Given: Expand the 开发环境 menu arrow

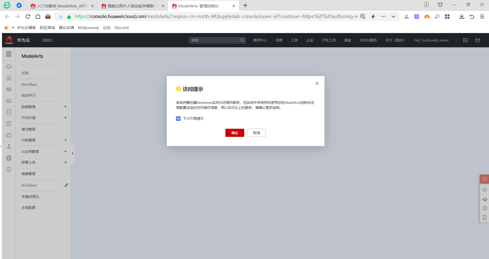Looking at the screenshot, I should (66, 118).
